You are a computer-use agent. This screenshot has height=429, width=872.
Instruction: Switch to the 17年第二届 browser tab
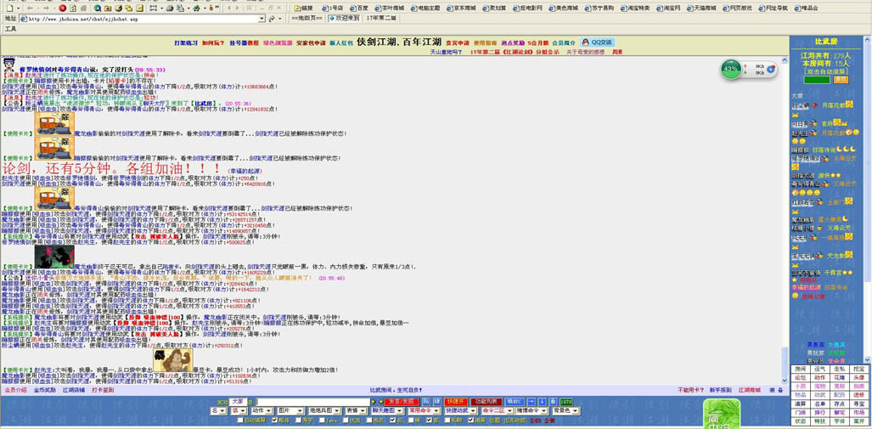point(381,19)
